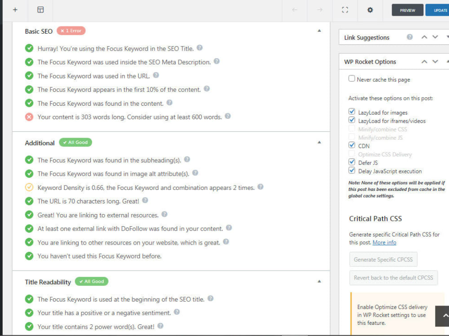Click the WP Rocket Options panel title
The height and width of the screenshot is (336, 449).
(x=370, y=62)
